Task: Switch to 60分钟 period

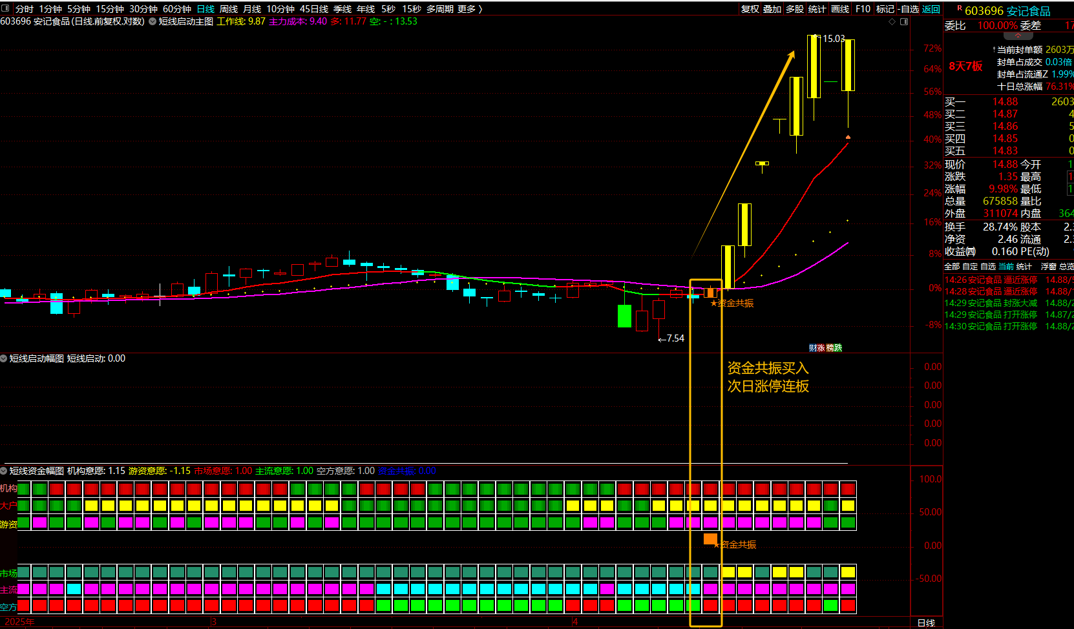Action: tap(177, 9)
